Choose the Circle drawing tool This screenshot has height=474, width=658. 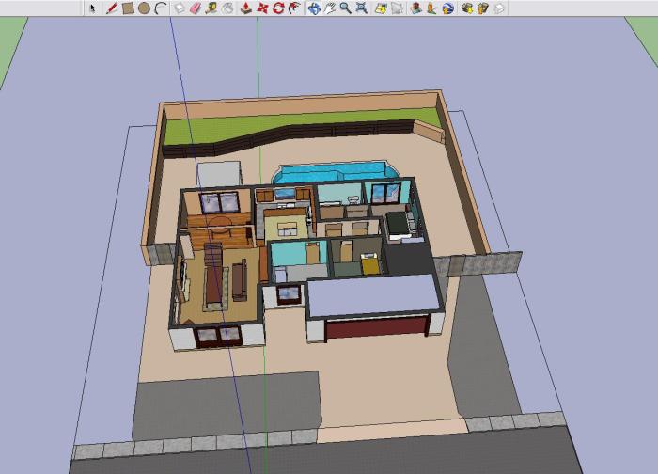[x=144, y=8]
